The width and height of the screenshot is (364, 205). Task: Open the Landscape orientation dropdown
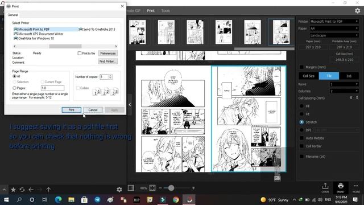point(334,35)
